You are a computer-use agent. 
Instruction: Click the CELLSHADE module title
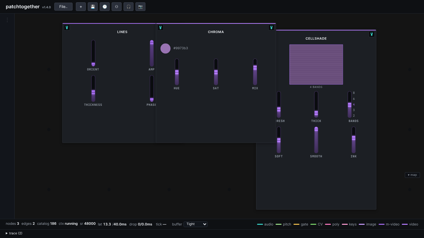click(316, 39)
